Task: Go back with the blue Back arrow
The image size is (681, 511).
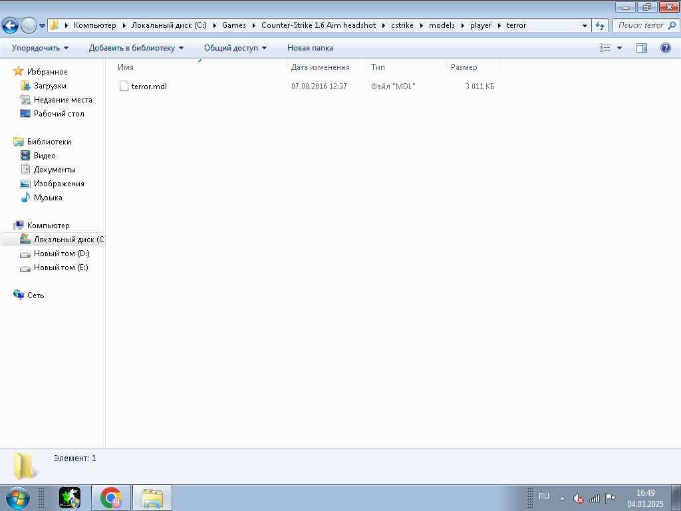Action: coord(11,26)
